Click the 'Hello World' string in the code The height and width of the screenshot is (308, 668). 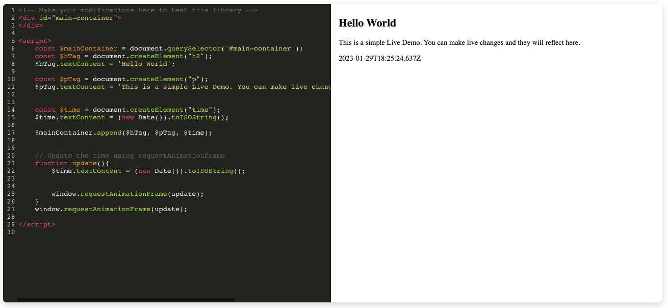tap(144, 64)
